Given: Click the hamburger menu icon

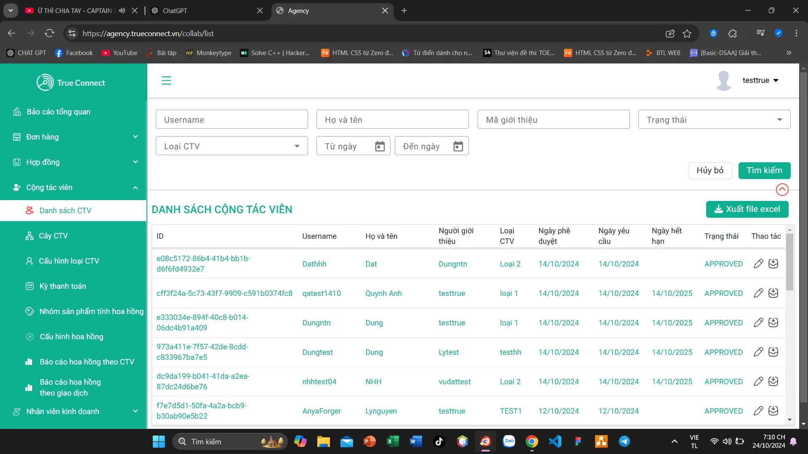Looking at the screenshot, I should click(166, 80).
